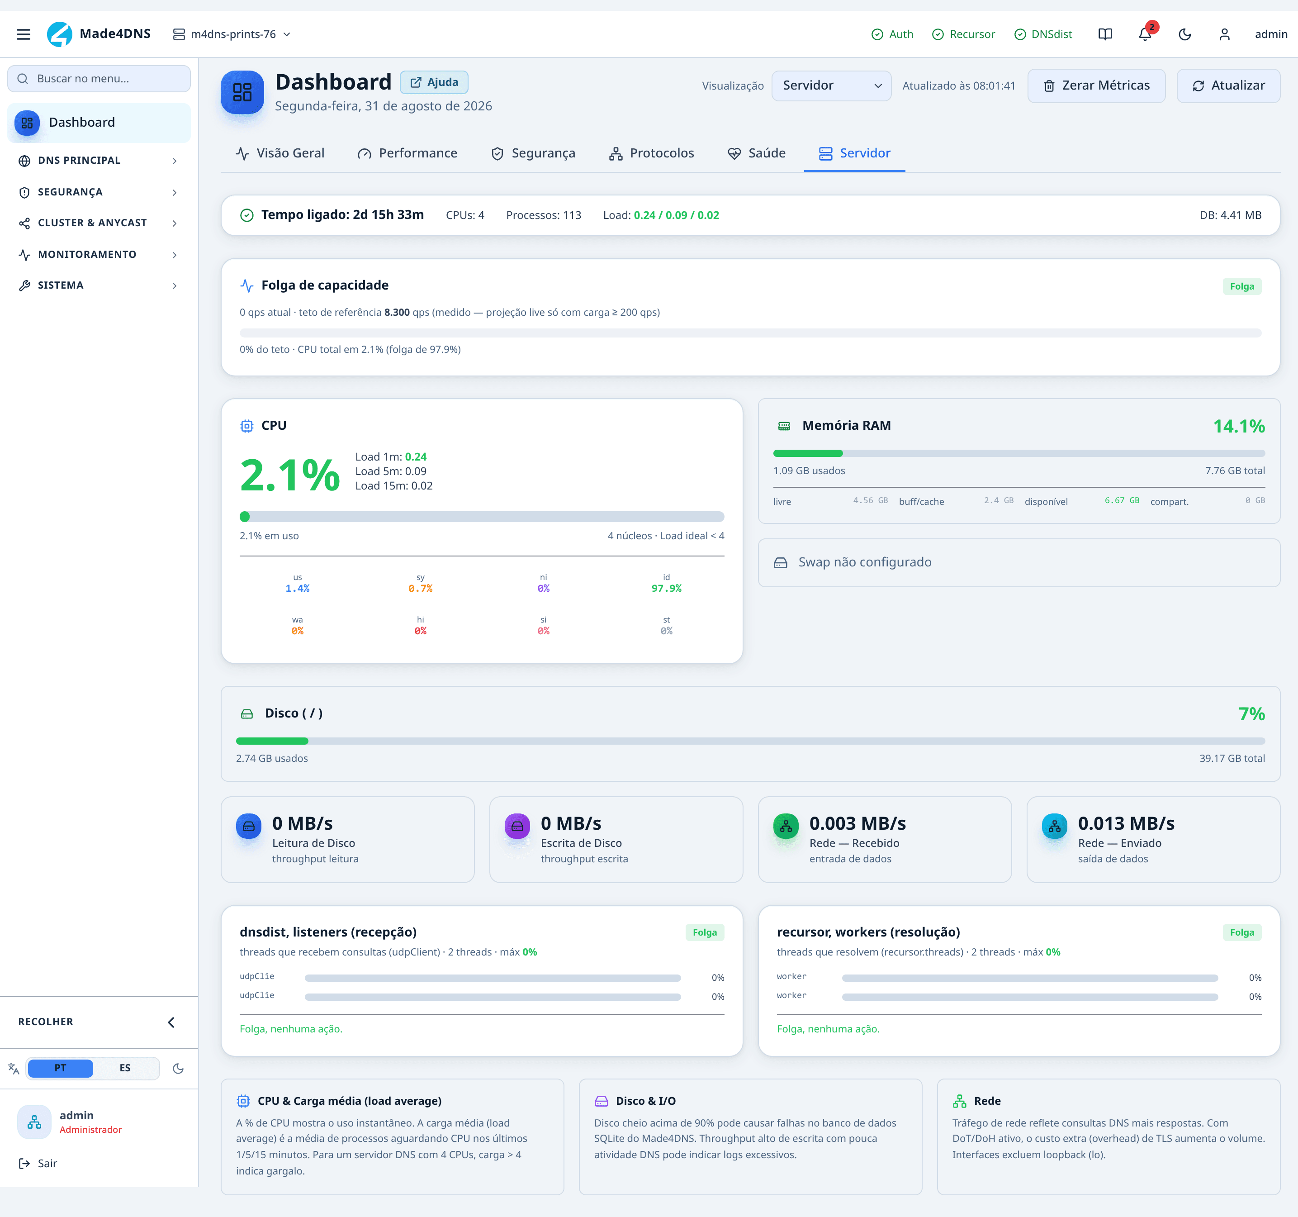Switch language to ES
1298x1217 pixels.
(x=125, y=1069)
